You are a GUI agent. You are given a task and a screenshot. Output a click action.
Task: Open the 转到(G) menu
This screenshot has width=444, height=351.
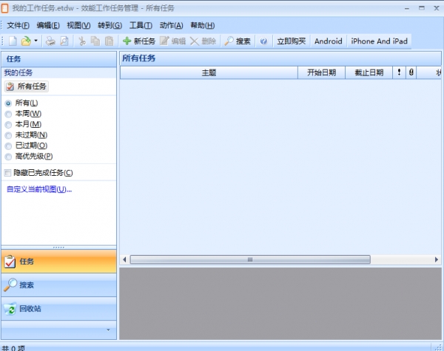tap(110, 25)
